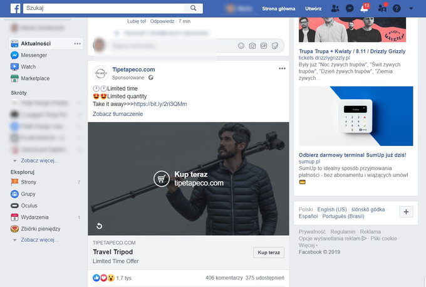Click Zobacz tłumaczenie
Screen dimensions: 426x287
(118, 114)
